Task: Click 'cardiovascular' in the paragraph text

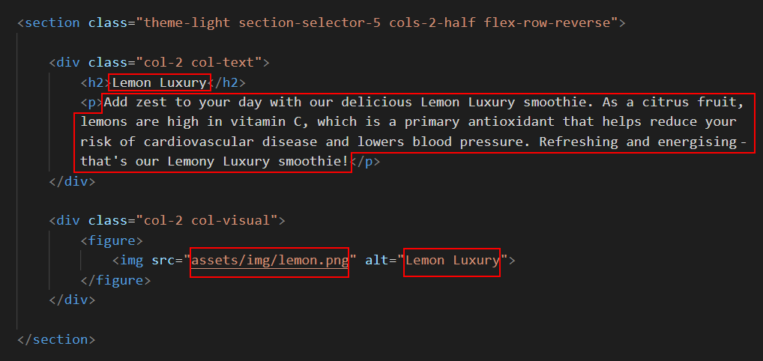Action: click(199, 142)
